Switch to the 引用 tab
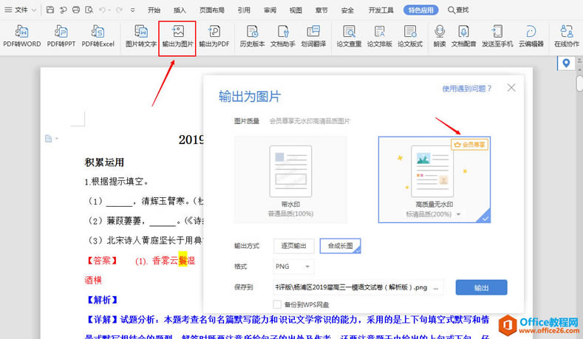The image size is (583, 339). (x=244, y=10)
